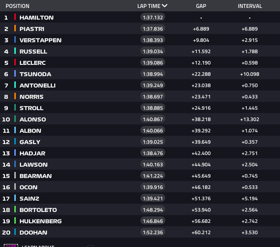Click Piastri's orange team color bar

pos(15,29)
